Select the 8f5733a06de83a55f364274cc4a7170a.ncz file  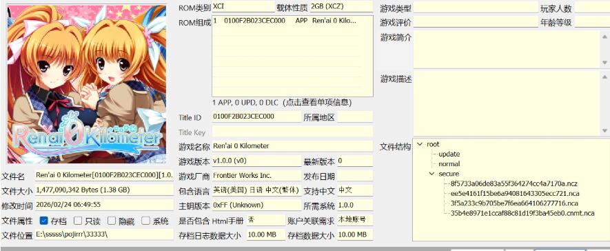coord(514,183)
